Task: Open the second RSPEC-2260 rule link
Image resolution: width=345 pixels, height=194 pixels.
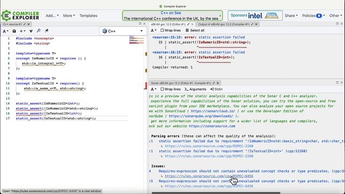Action: coord(209,156)
